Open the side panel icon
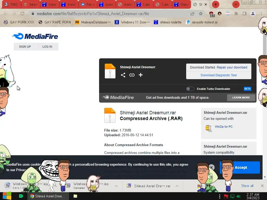 coord(245,14)
